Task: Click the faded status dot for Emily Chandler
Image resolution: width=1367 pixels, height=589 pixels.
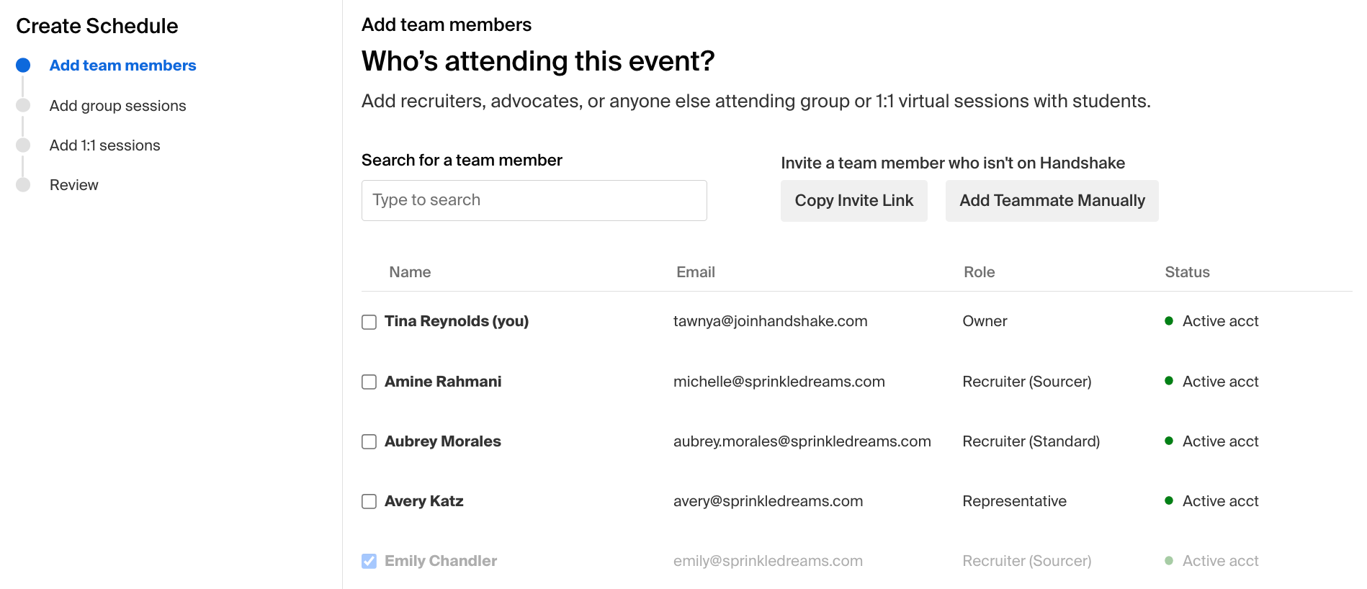Action: pyautogui.click(x=1170, y=561)
